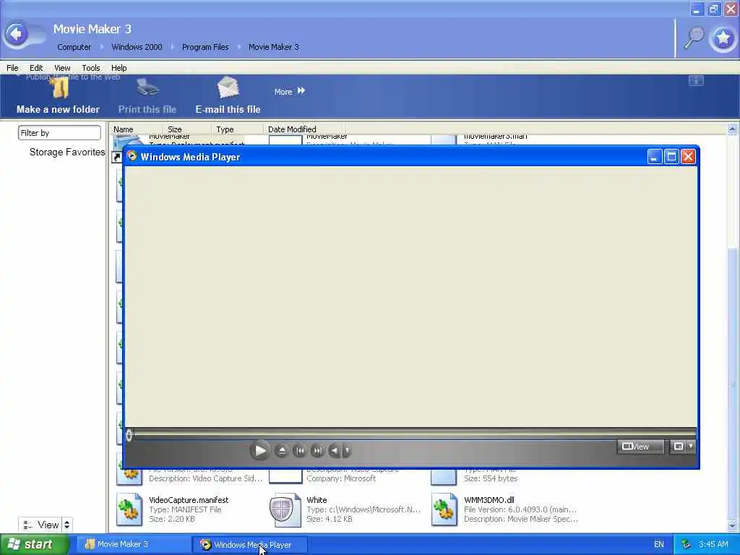Select the White shield file icon
Image resolution: width=740 pixels, height=555 pixels.
(x=284, y=509)
